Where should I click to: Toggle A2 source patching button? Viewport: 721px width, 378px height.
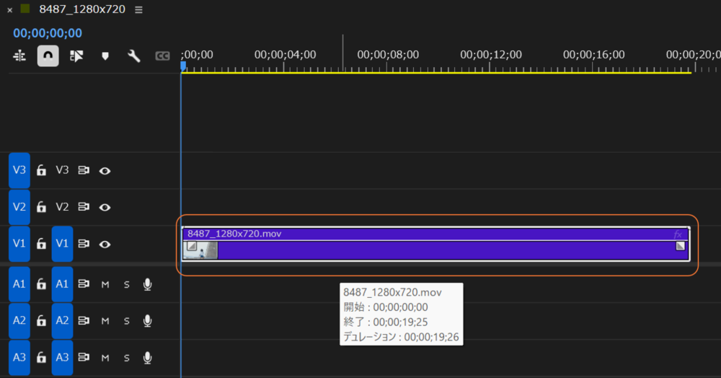pyautogui.click(x=19, y=320)
